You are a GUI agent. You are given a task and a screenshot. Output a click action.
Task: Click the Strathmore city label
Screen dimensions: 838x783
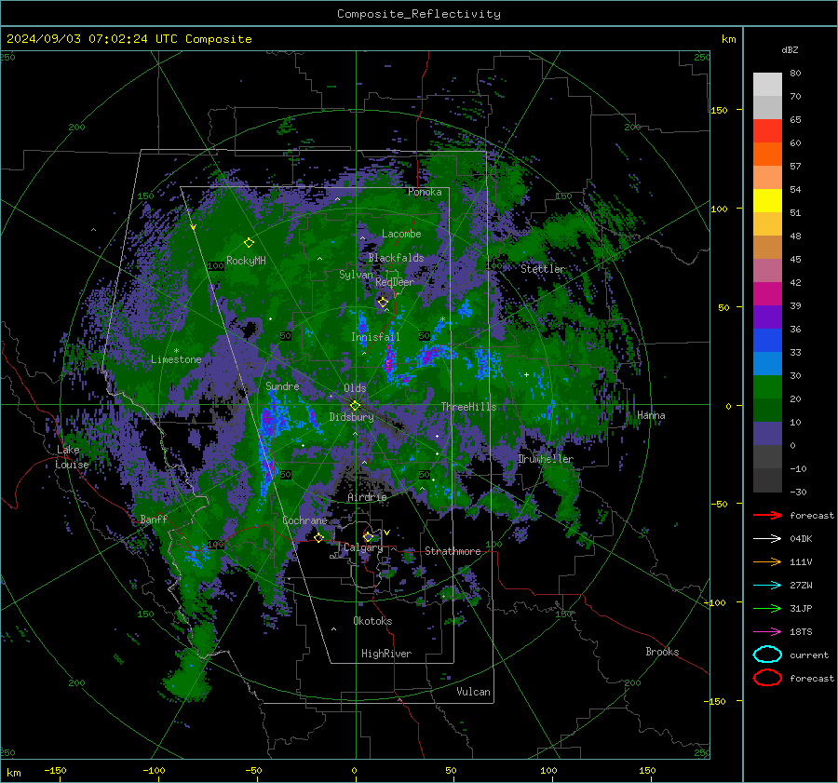click(x=453, y=551)
